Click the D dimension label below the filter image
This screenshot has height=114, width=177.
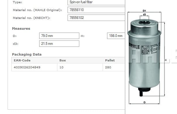(145, 102)
